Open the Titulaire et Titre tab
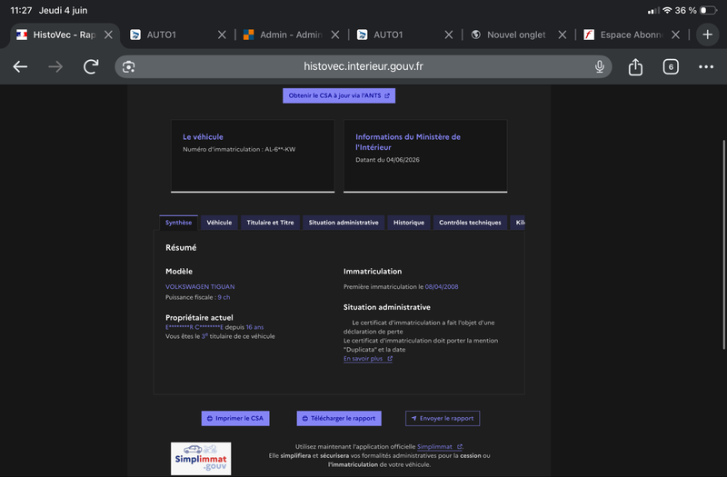Screen dimensions: 727x477 coord(270,223)
